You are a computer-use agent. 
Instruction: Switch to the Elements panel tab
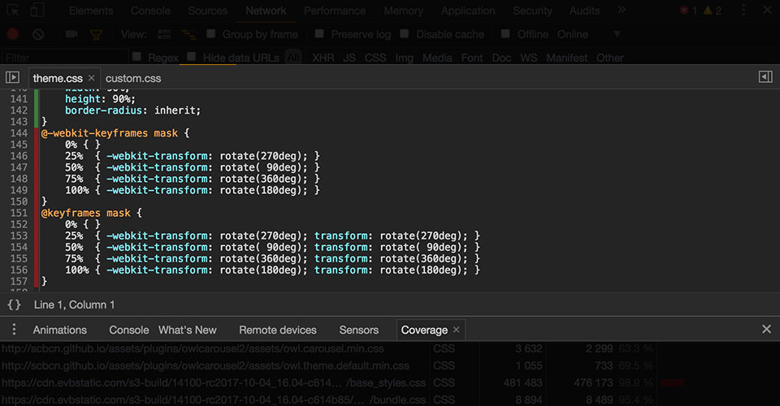pyautogui.click(x=91, y=11)
